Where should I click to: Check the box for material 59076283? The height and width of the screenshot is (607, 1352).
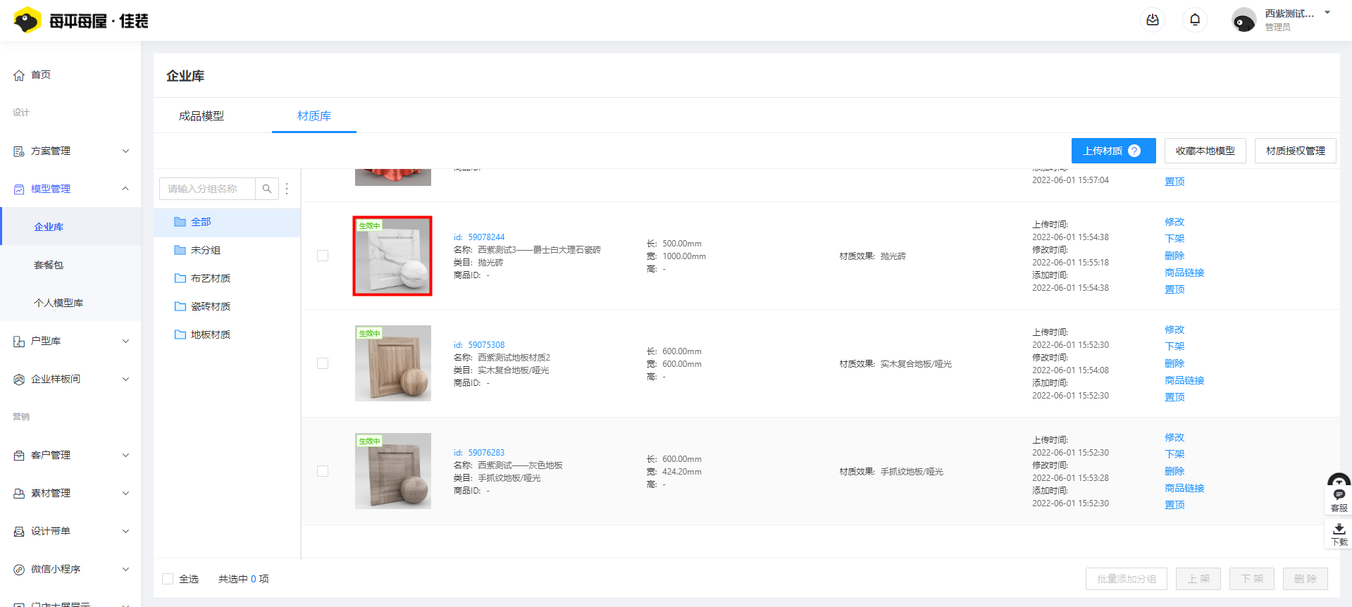tap(323, 471)
